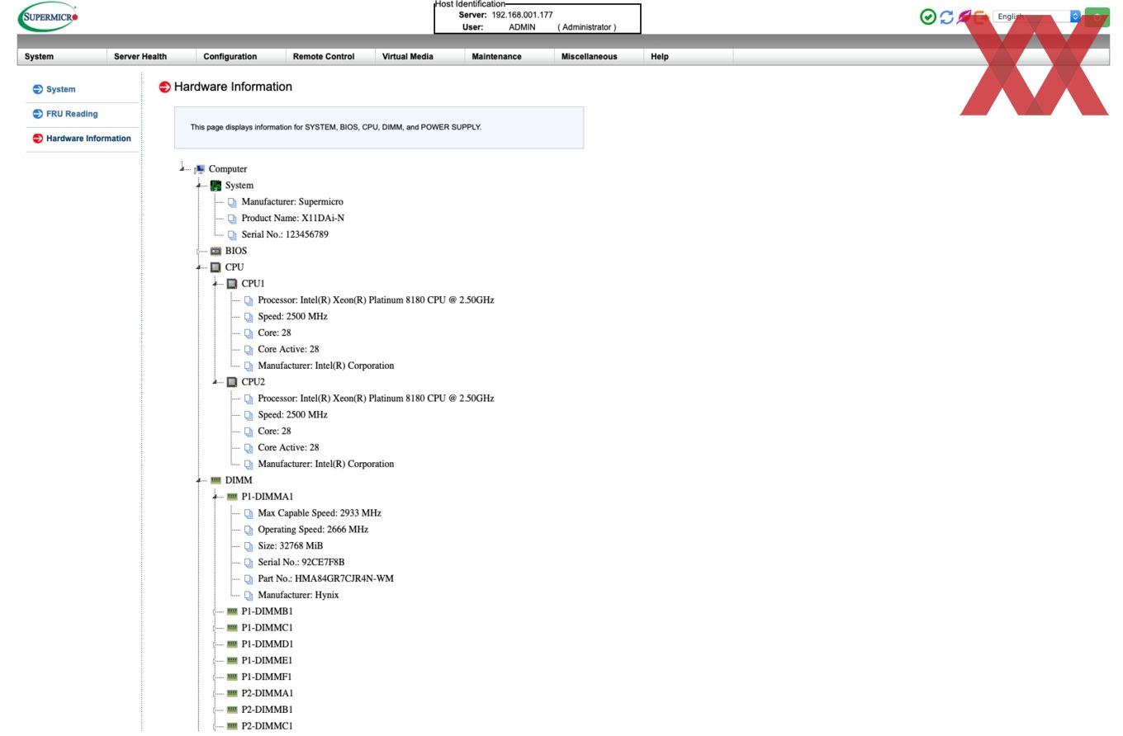
Task: Select the BIOS tree label
Action: (x=236, y=251)
